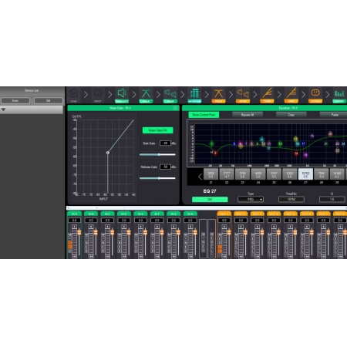Click the Scan button in Device List
This screenshot has height=347, width=347.
pyautogui.click(x=15, y=100)
